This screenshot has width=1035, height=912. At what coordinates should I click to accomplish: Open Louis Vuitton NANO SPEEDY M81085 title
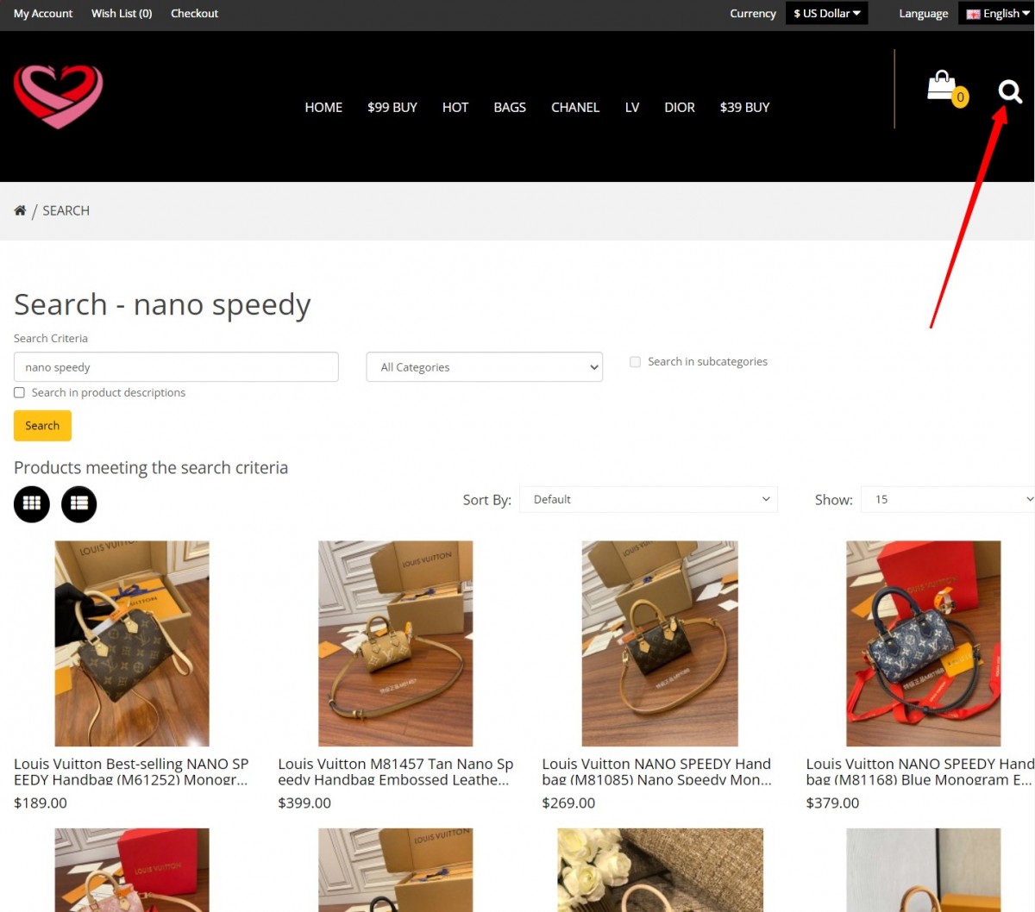pos(657,771)
